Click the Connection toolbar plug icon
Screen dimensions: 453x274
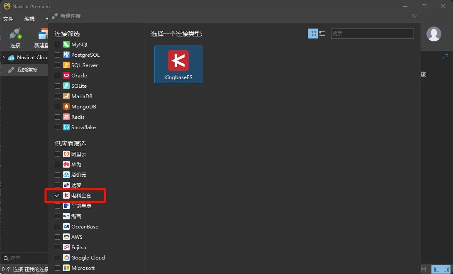coord(15,34)
